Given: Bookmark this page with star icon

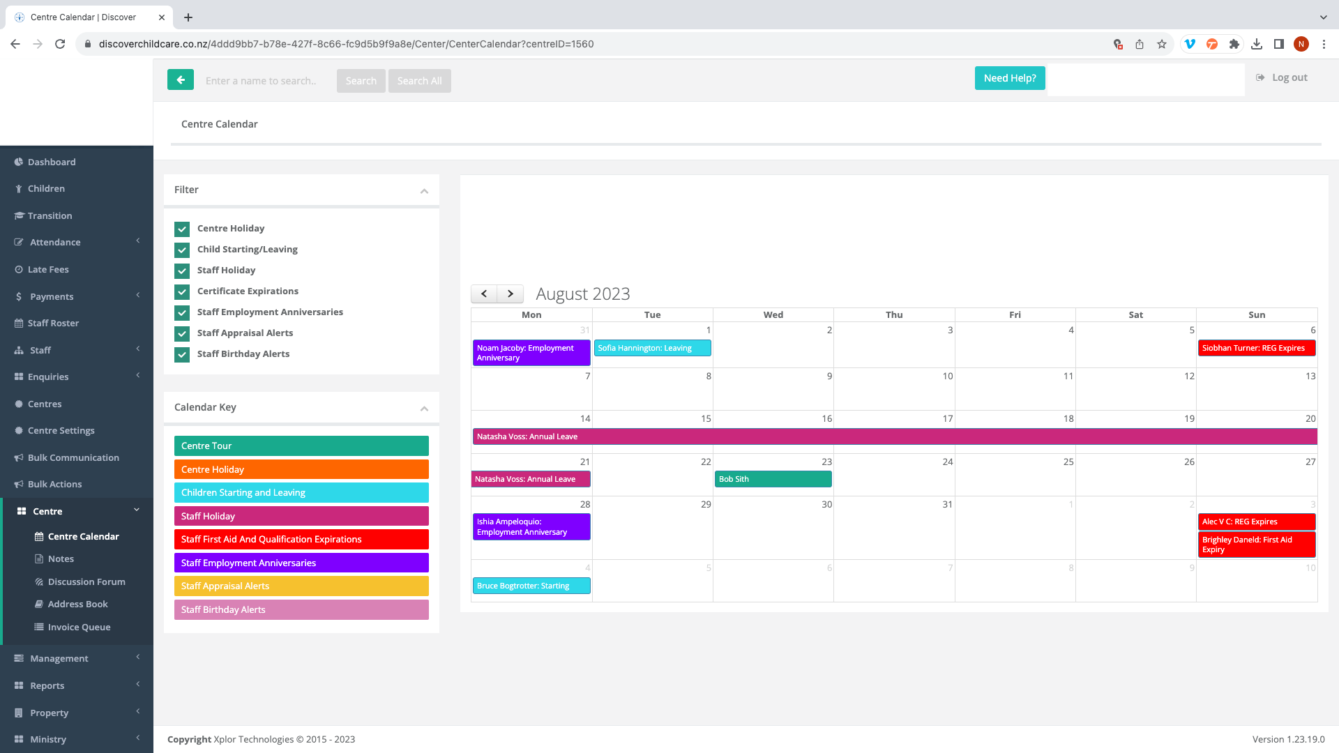Looking at the screenshot, I should point(1162,44).
